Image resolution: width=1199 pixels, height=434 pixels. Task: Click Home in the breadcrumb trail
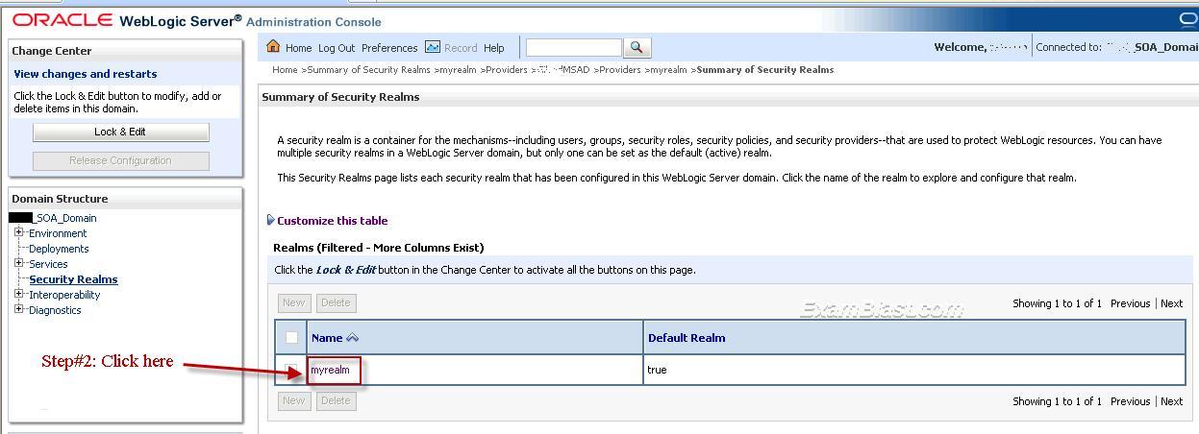click(x=285, y=70)
